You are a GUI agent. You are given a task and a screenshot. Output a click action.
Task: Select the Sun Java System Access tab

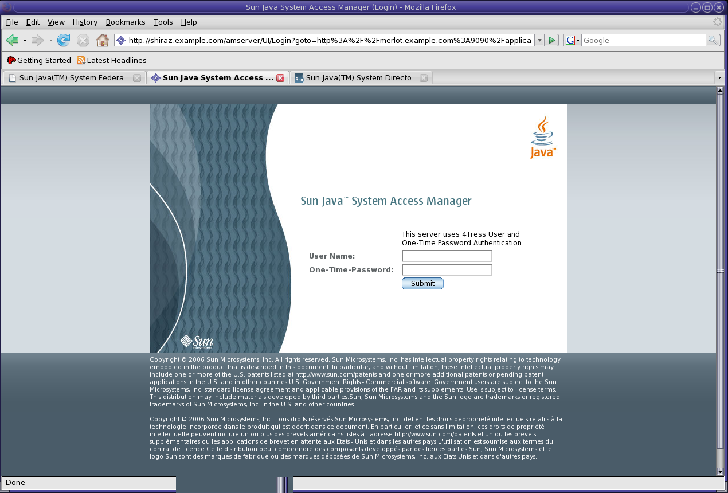coord(218,78)
